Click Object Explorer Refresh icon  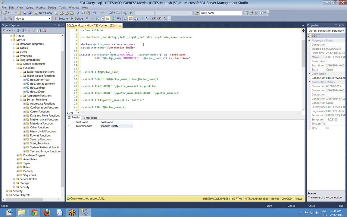tap(39, 30)
